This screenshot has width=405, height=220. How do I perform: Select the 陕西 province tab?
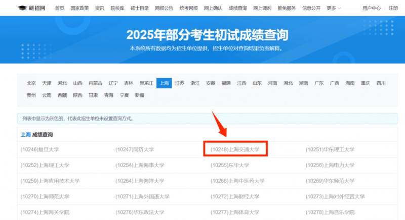[78, 95]
